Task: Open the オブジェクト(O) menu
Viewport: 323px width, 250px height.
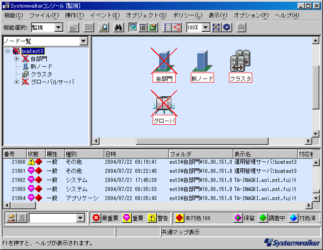Action: pyautogui.click(x=146, y=15)
